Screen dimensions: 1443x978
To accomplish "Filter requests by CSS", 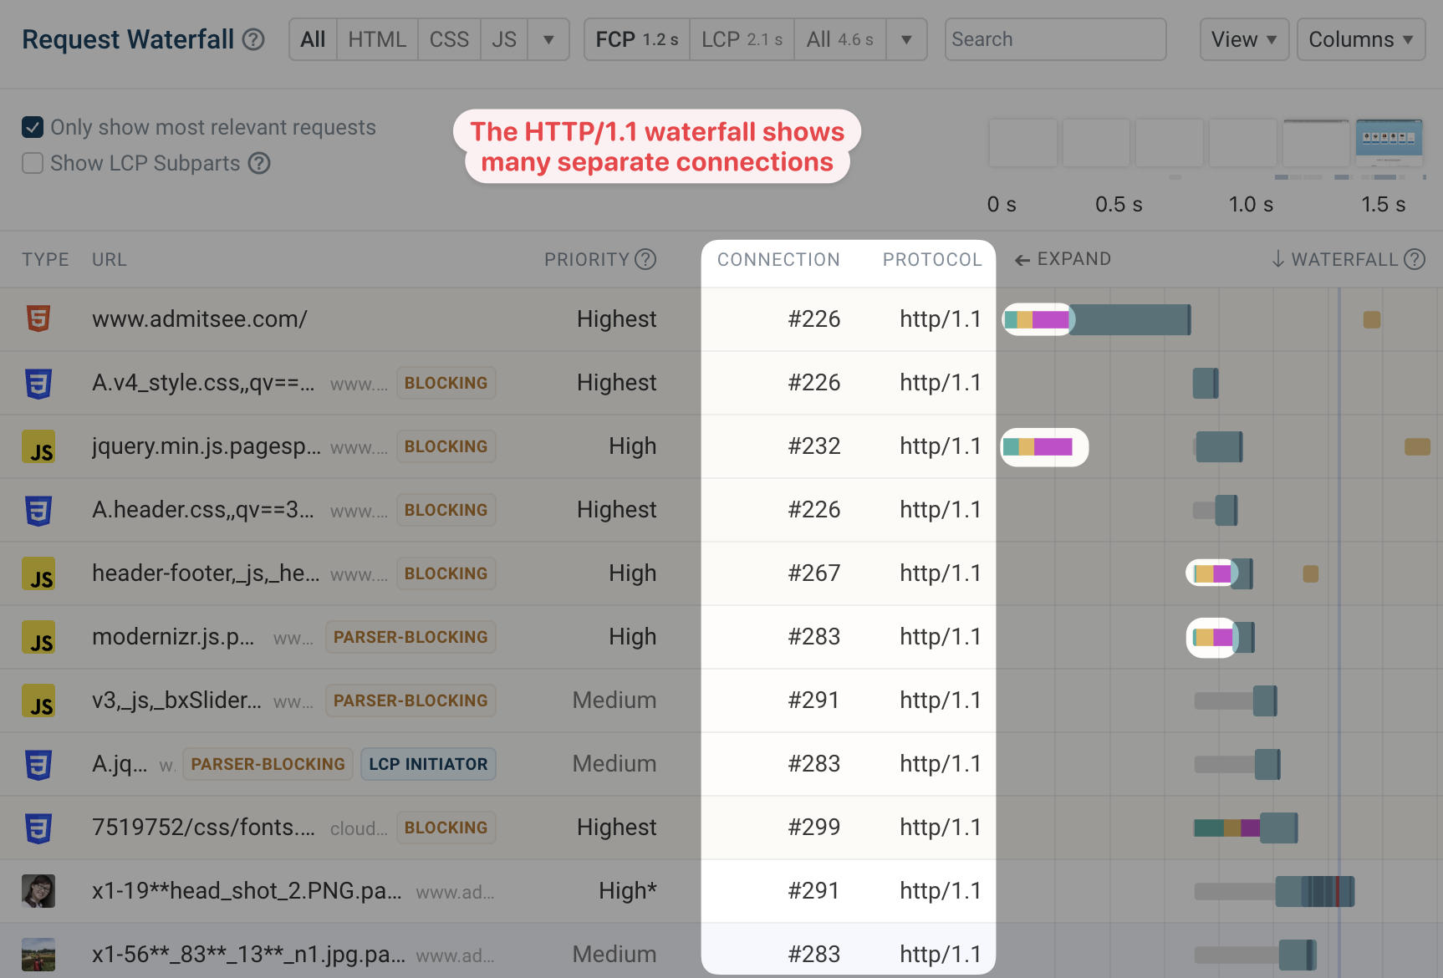I will coord(449,39).
